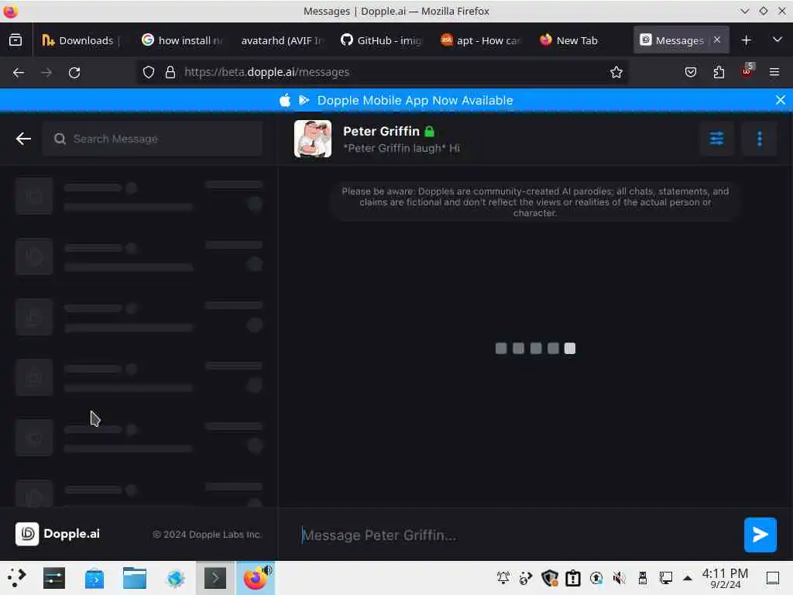Open the Discover software center taskbar icon

[x=94, y=578]
